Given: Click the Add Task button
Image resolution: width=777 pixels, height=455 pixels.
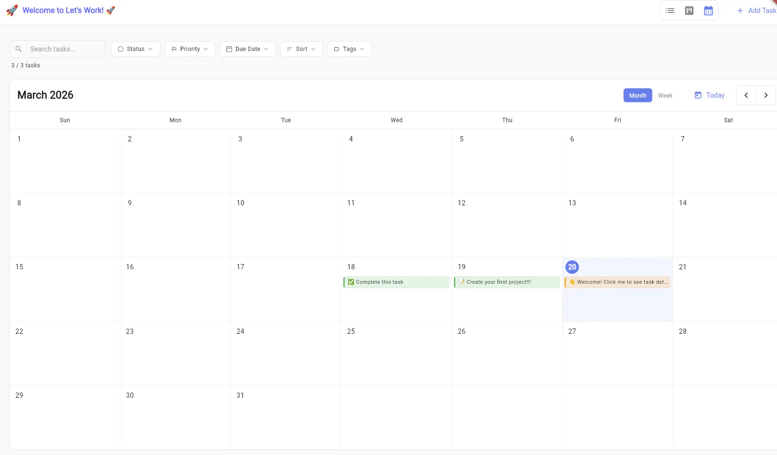Looking at the screenshot, I should click(756, 11).
